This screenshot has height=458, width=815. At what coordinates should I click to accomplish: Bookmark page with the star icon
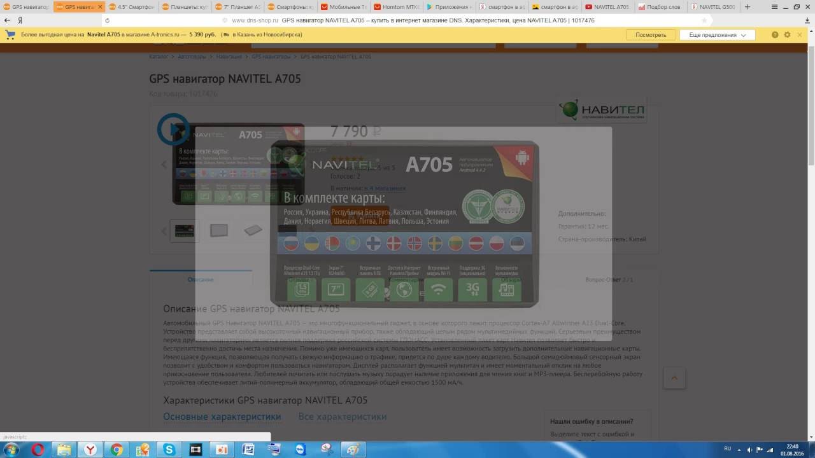[704, 20]
